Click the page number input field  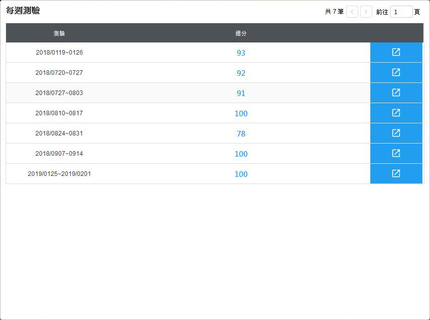401,12
